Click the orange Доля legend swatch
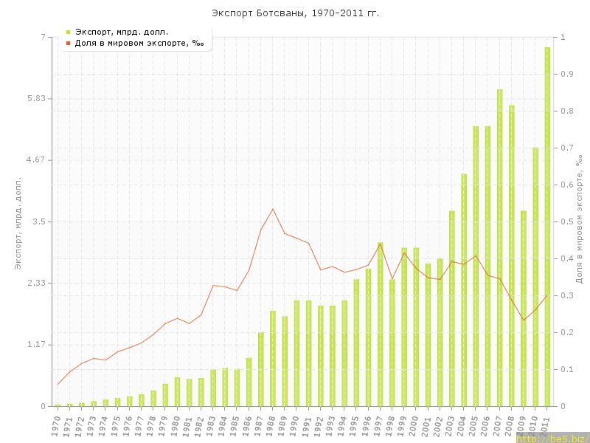This screenshot has width=590, height=443. click(68, 44)
